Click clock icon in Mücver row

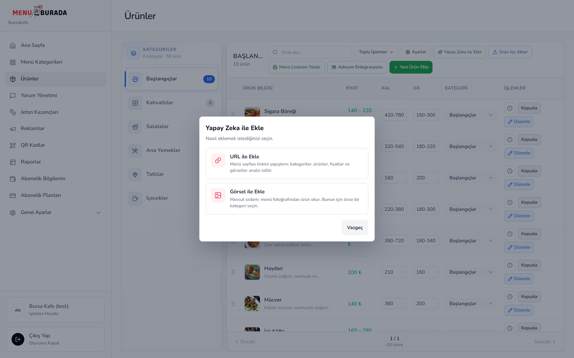510,297
